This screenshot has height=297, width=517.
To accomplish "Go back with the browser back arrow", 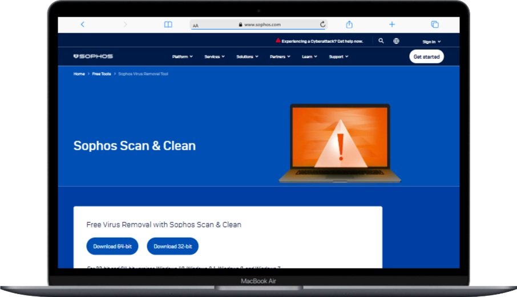I will click(x=82, y=25).
